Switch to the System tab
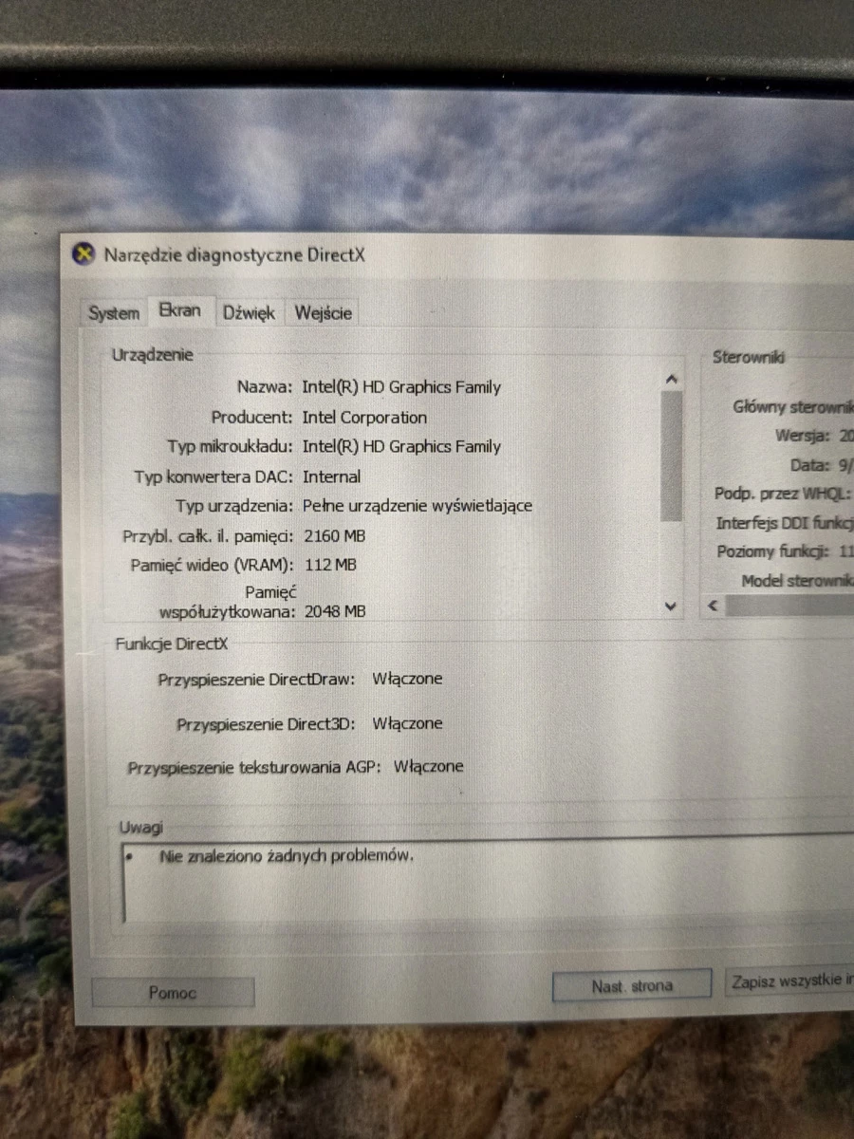 coord(114,312)
